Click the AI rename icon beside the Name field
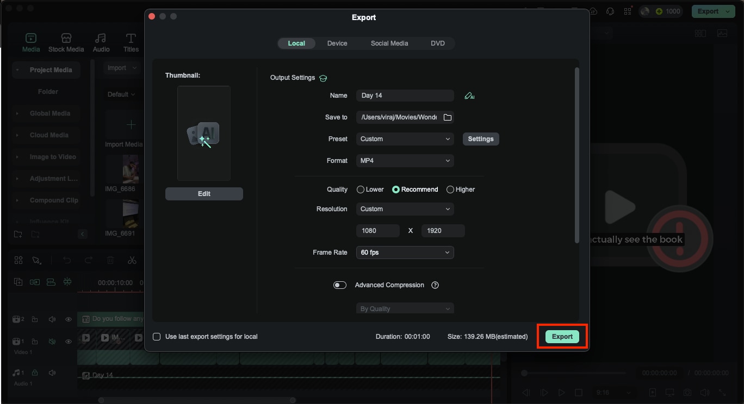The image size is (744, 404). pyautogui.click(x=469, y=96)
